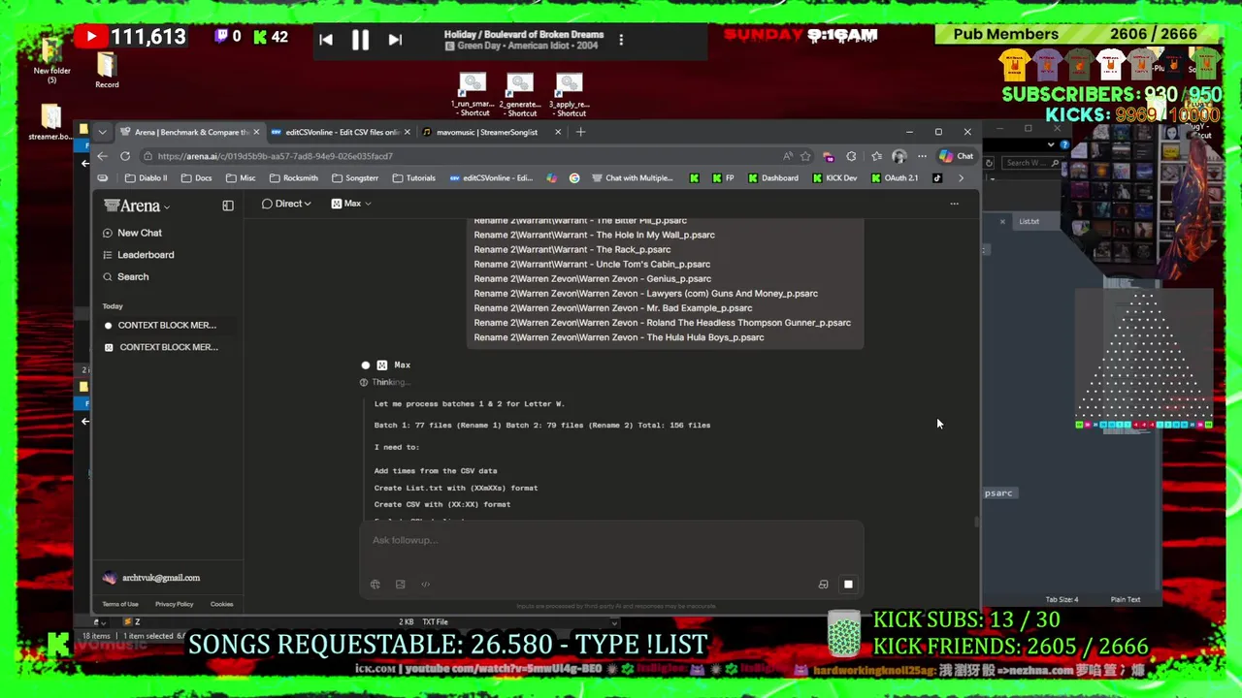
Task: Open the Rocksmith bookmarks folder
Action: (294, 178)
